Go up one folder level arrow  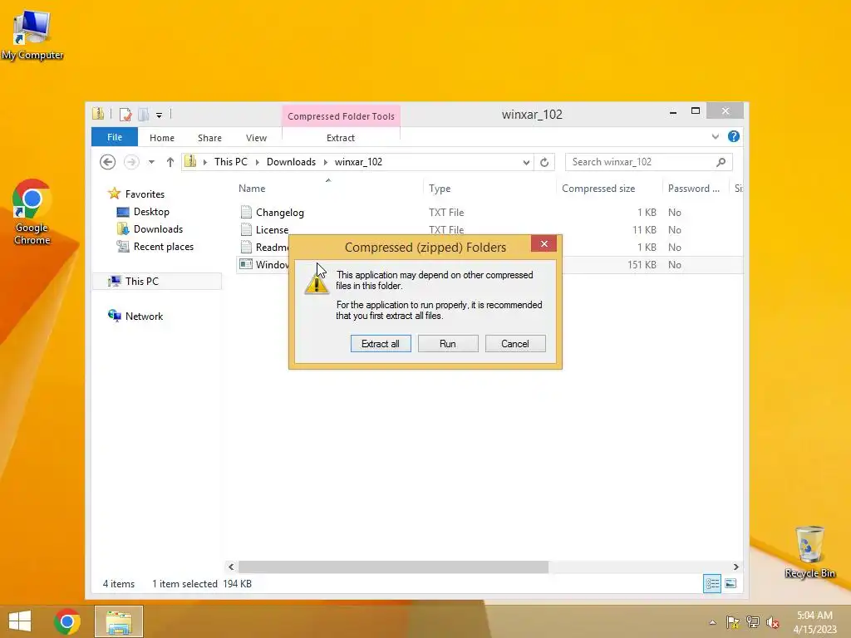(x=170, y=162)
